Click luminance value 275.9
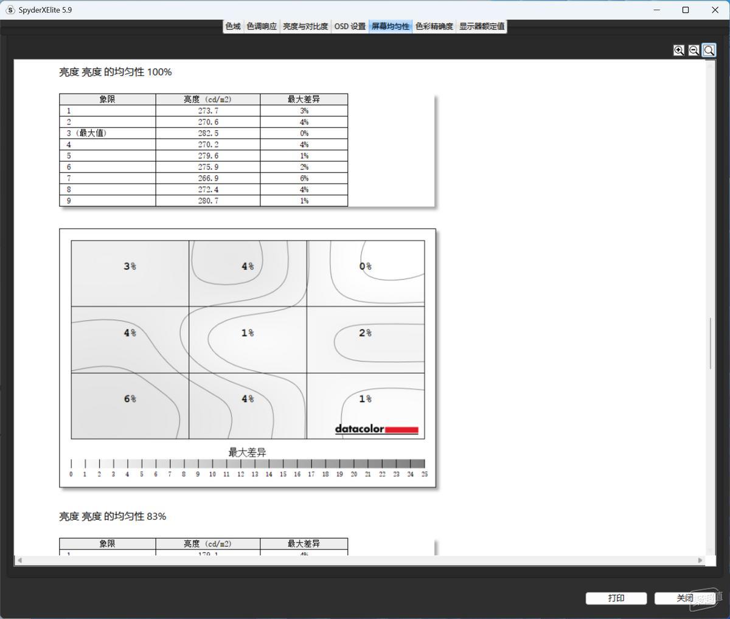This screenshot has width=730, height=619. [x=208, y=167]
